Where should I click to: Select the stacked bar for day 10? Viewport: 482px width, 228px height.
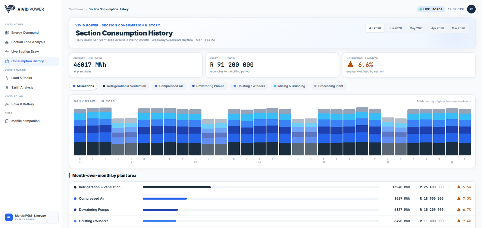(195, 133)
